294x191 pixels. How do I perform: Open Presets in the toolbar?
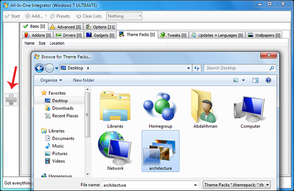[60, 16]
